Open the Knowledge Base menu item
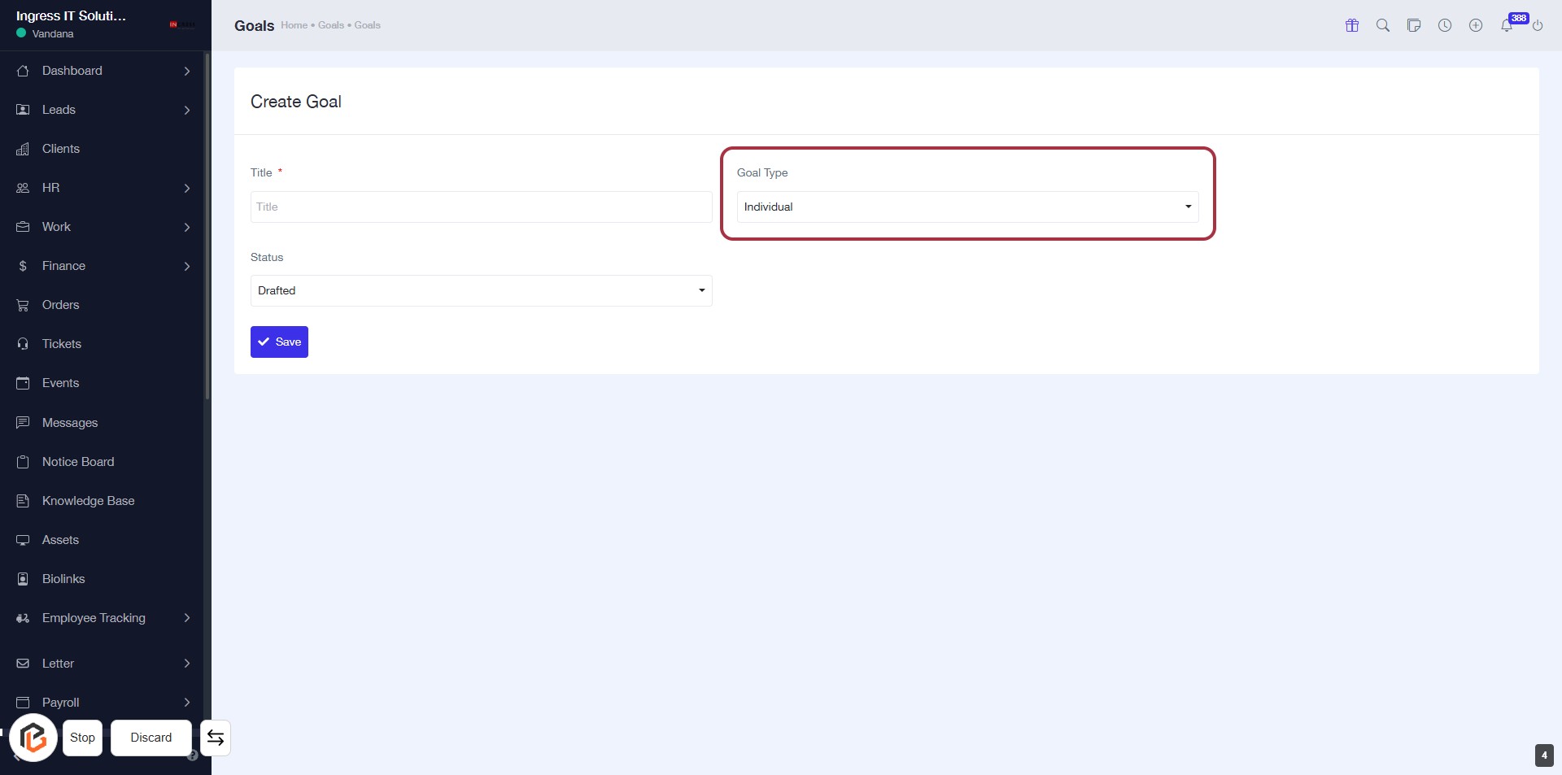This screenshot has height=775, width=1562. coord(88,501)
